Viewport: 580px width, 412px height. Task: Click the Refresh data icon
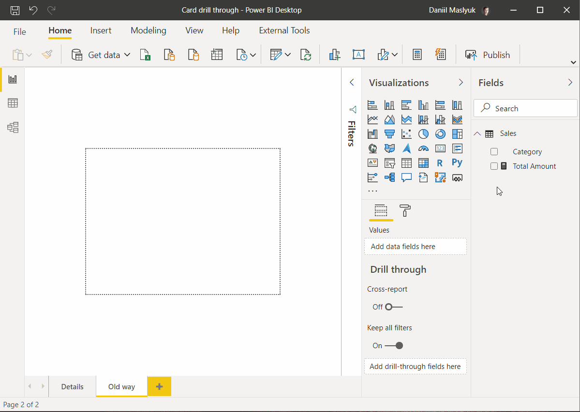point(306,55)
